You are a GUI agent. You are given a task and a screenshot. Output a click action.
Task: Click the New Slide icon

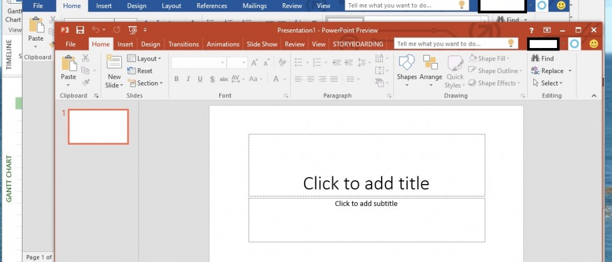(x=114, y=64)
